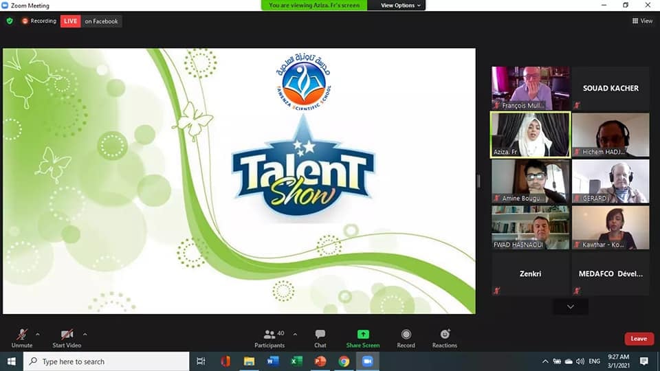This screenshot has width=660, height=371.
Task: Open Word from the taskbar
Action: (x=273, y=361)
